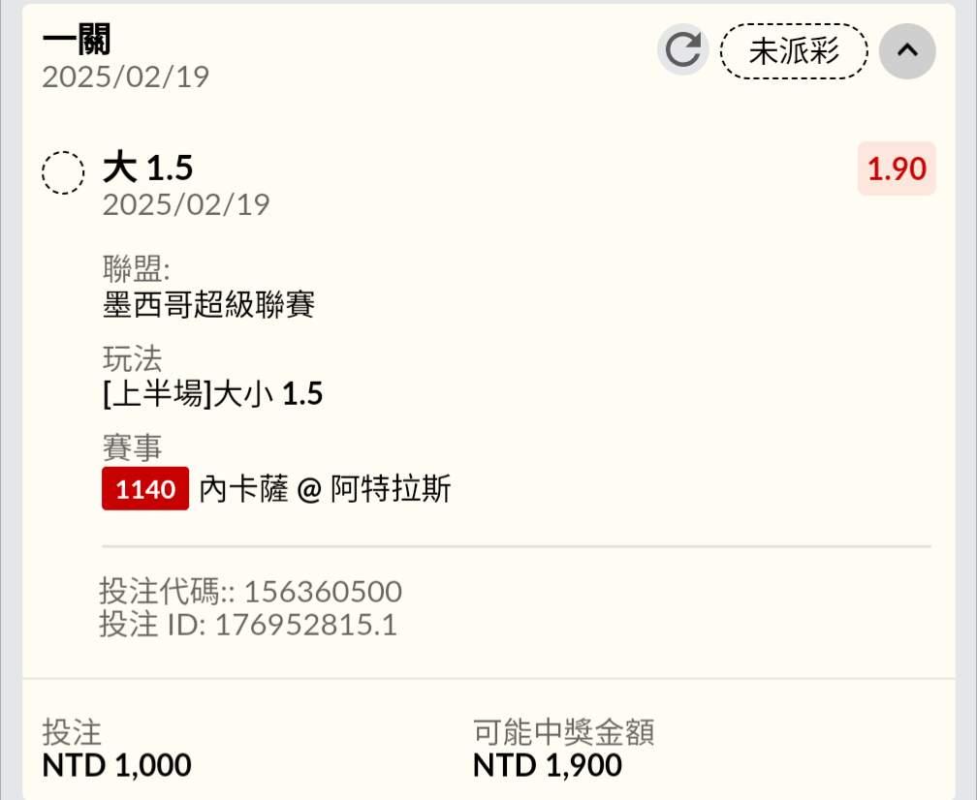
Task: Select the 一關 bet type heading
Action: (77, 41)
